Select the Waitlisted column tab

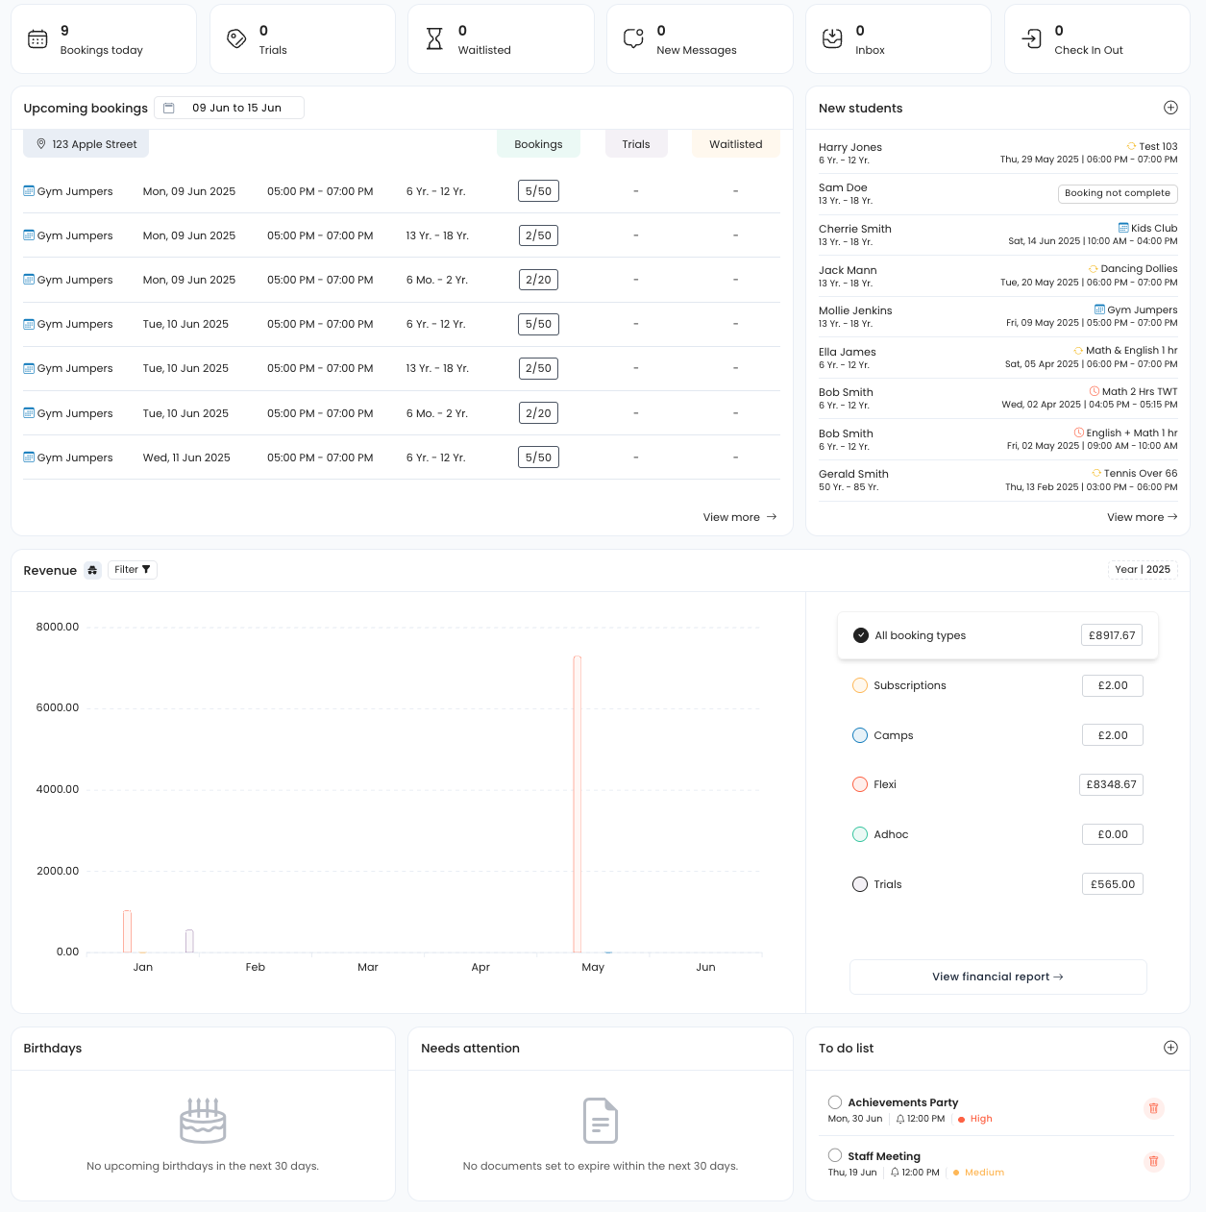pos(736,144)
